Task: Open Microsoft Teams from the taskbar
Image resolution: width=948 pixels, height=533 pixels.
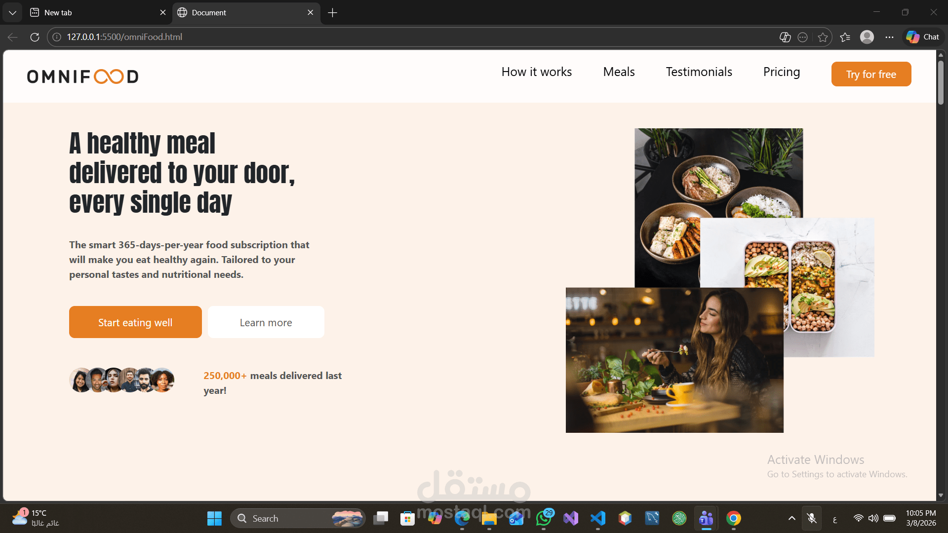Action: click(706, 518)
